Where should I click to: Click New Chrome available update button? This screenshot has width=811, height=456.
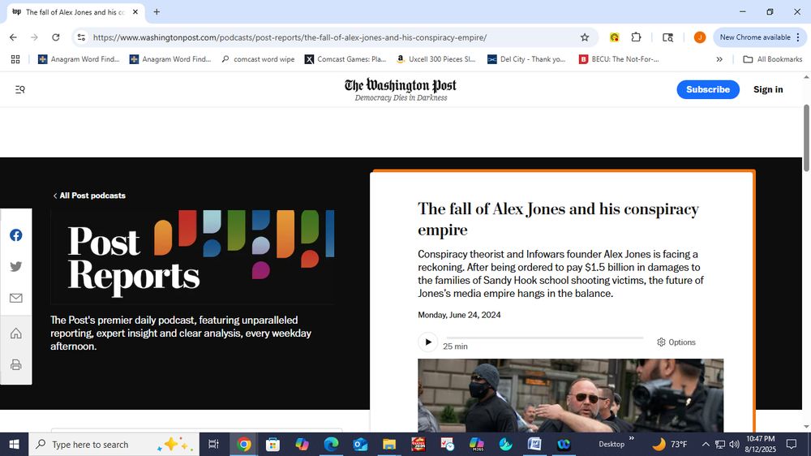pyautogui.click(x=759, y=37)
